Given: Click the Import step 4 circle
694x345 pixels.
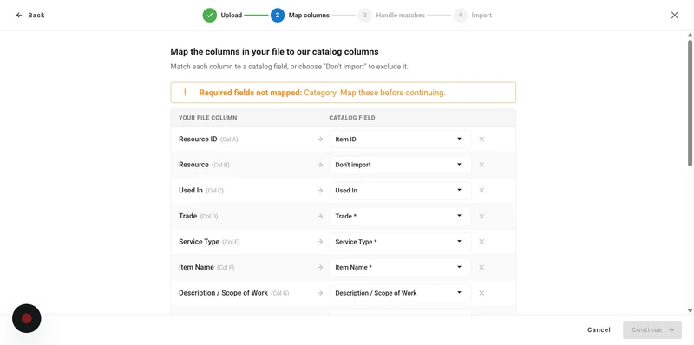Looking at the screenshot, I should (x=461, y=15).
